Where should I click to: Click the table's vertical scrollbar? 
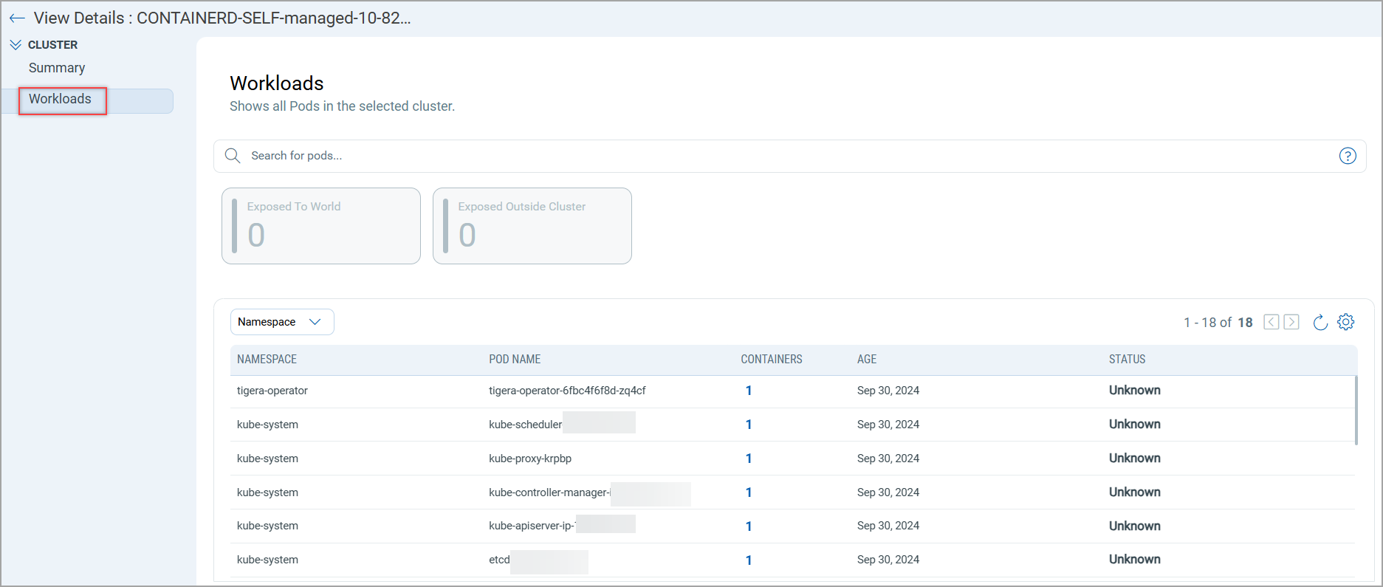pos(1356,411)
